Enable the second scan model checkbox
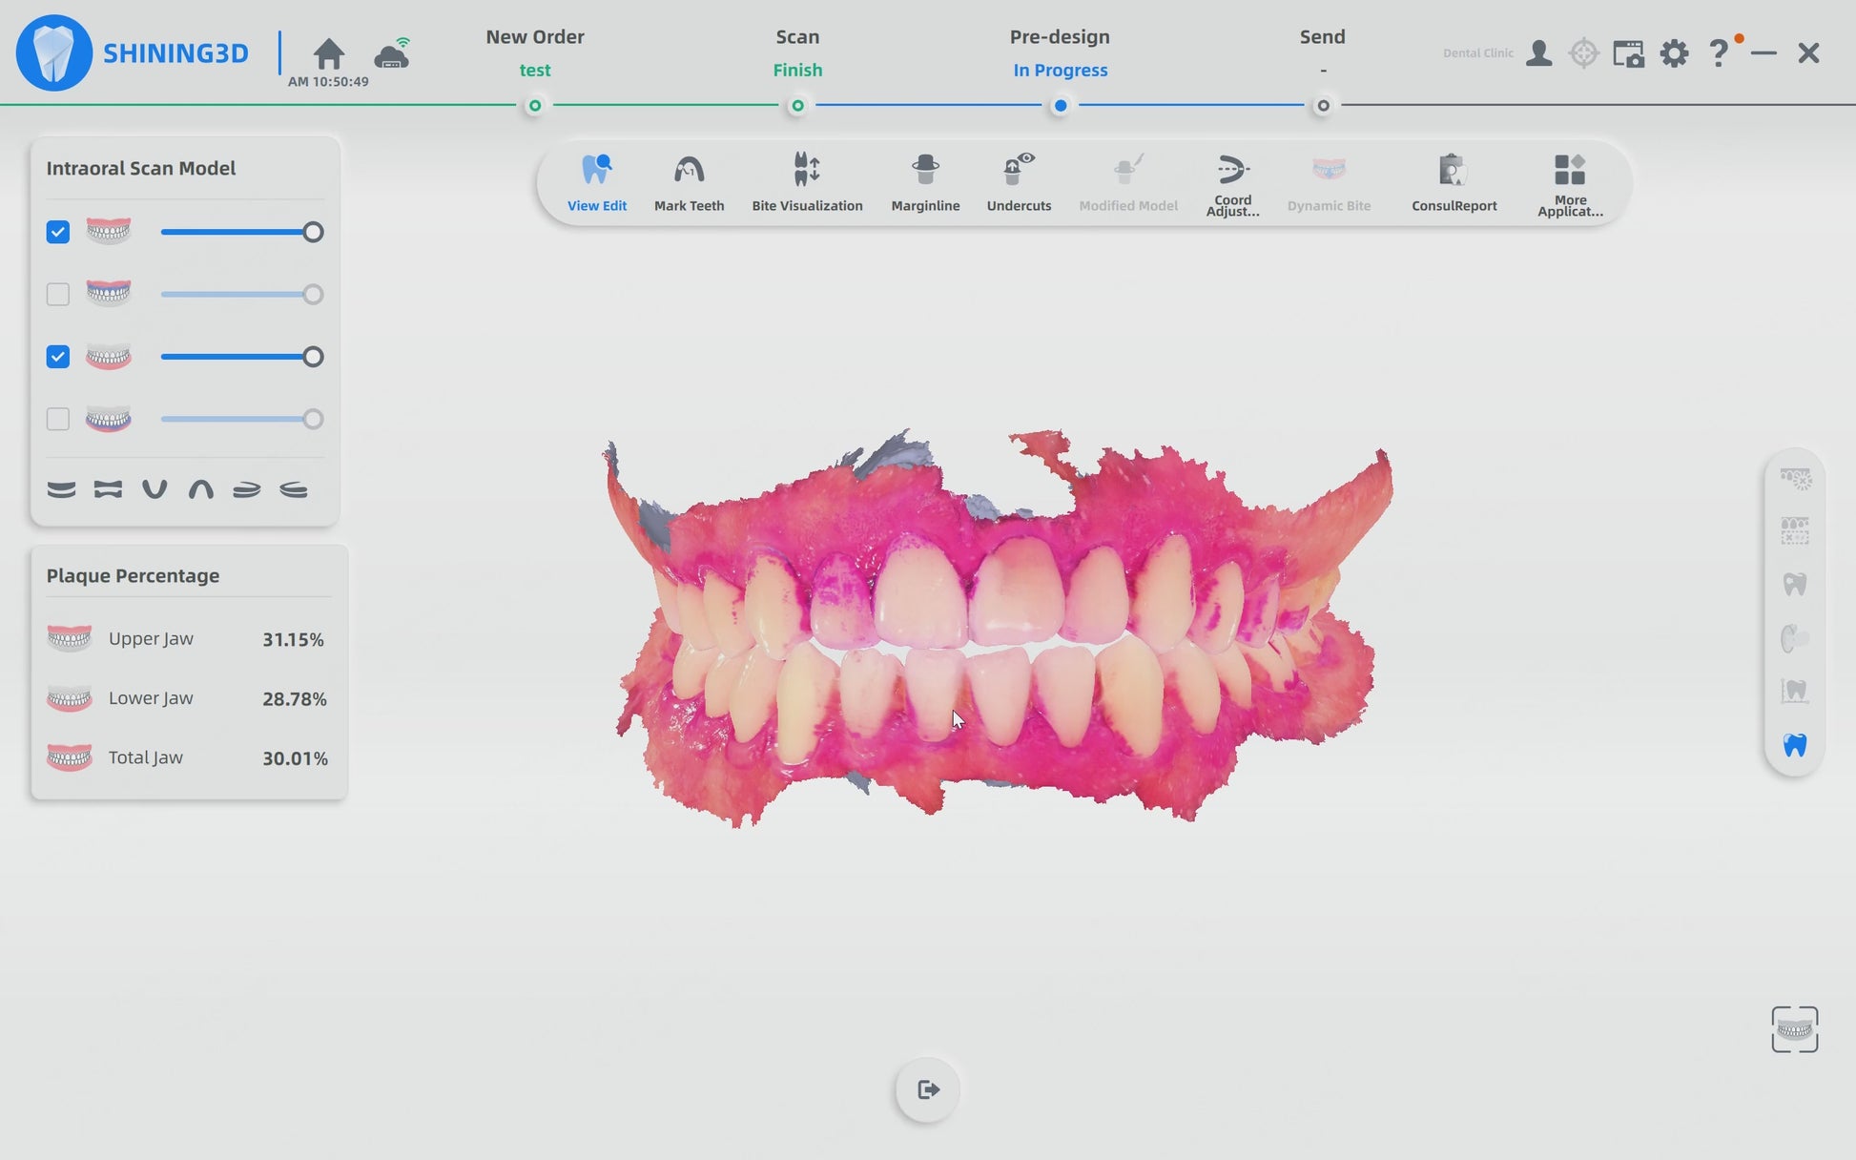 coord(58,294)
